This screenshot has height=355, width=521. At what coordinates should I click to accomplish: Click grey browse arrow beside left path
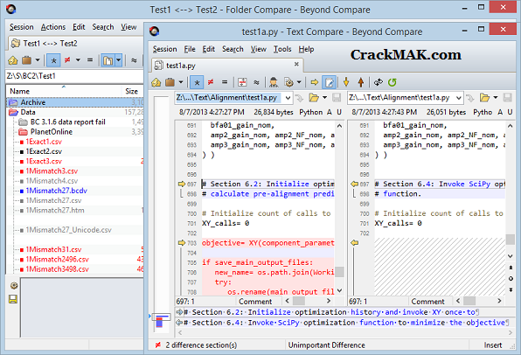pos(299,98)
